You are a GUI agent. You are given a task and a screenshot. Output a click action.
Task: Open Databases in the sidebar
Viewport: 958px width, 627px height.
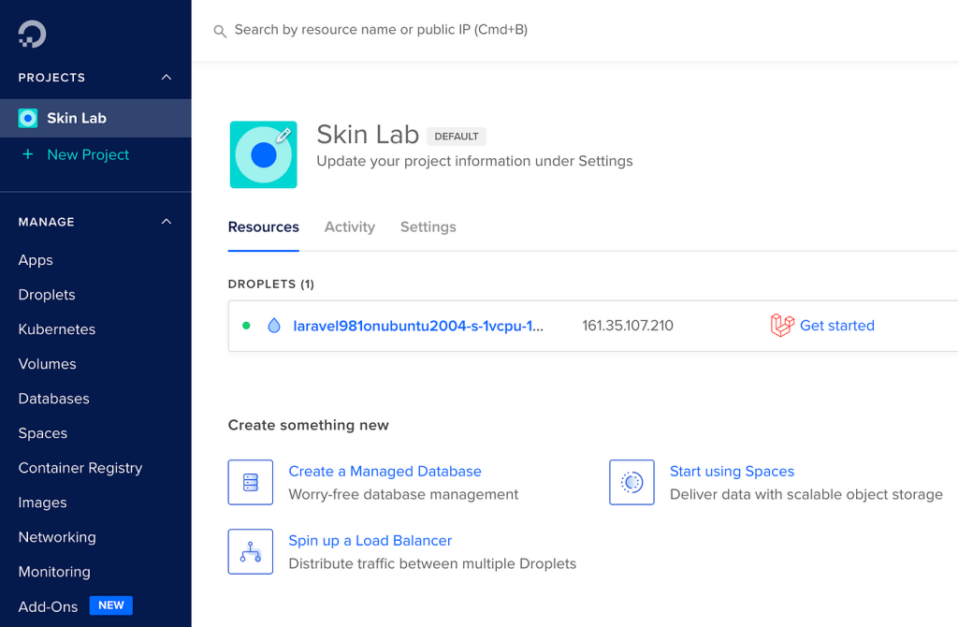(x=53, y=399)
